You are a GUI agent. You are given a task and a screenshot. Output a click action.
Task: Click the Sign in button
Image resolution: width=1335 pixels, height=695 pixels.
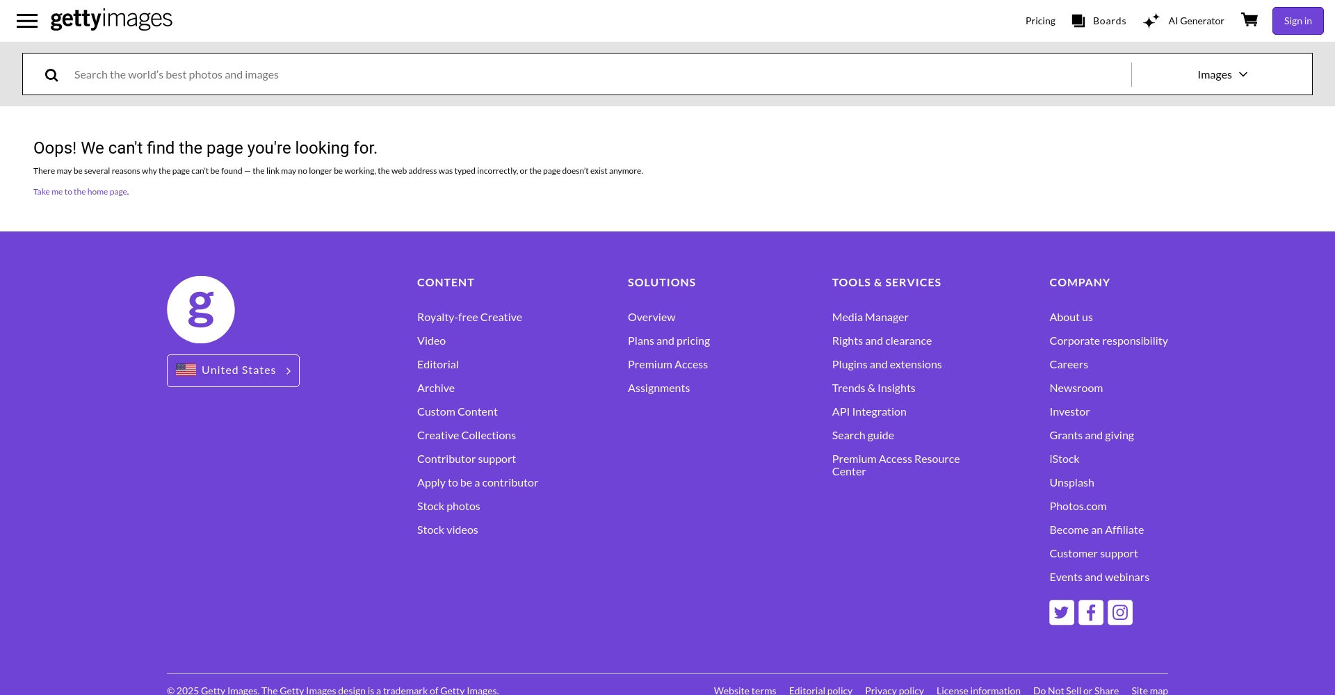coord(1297,21)
